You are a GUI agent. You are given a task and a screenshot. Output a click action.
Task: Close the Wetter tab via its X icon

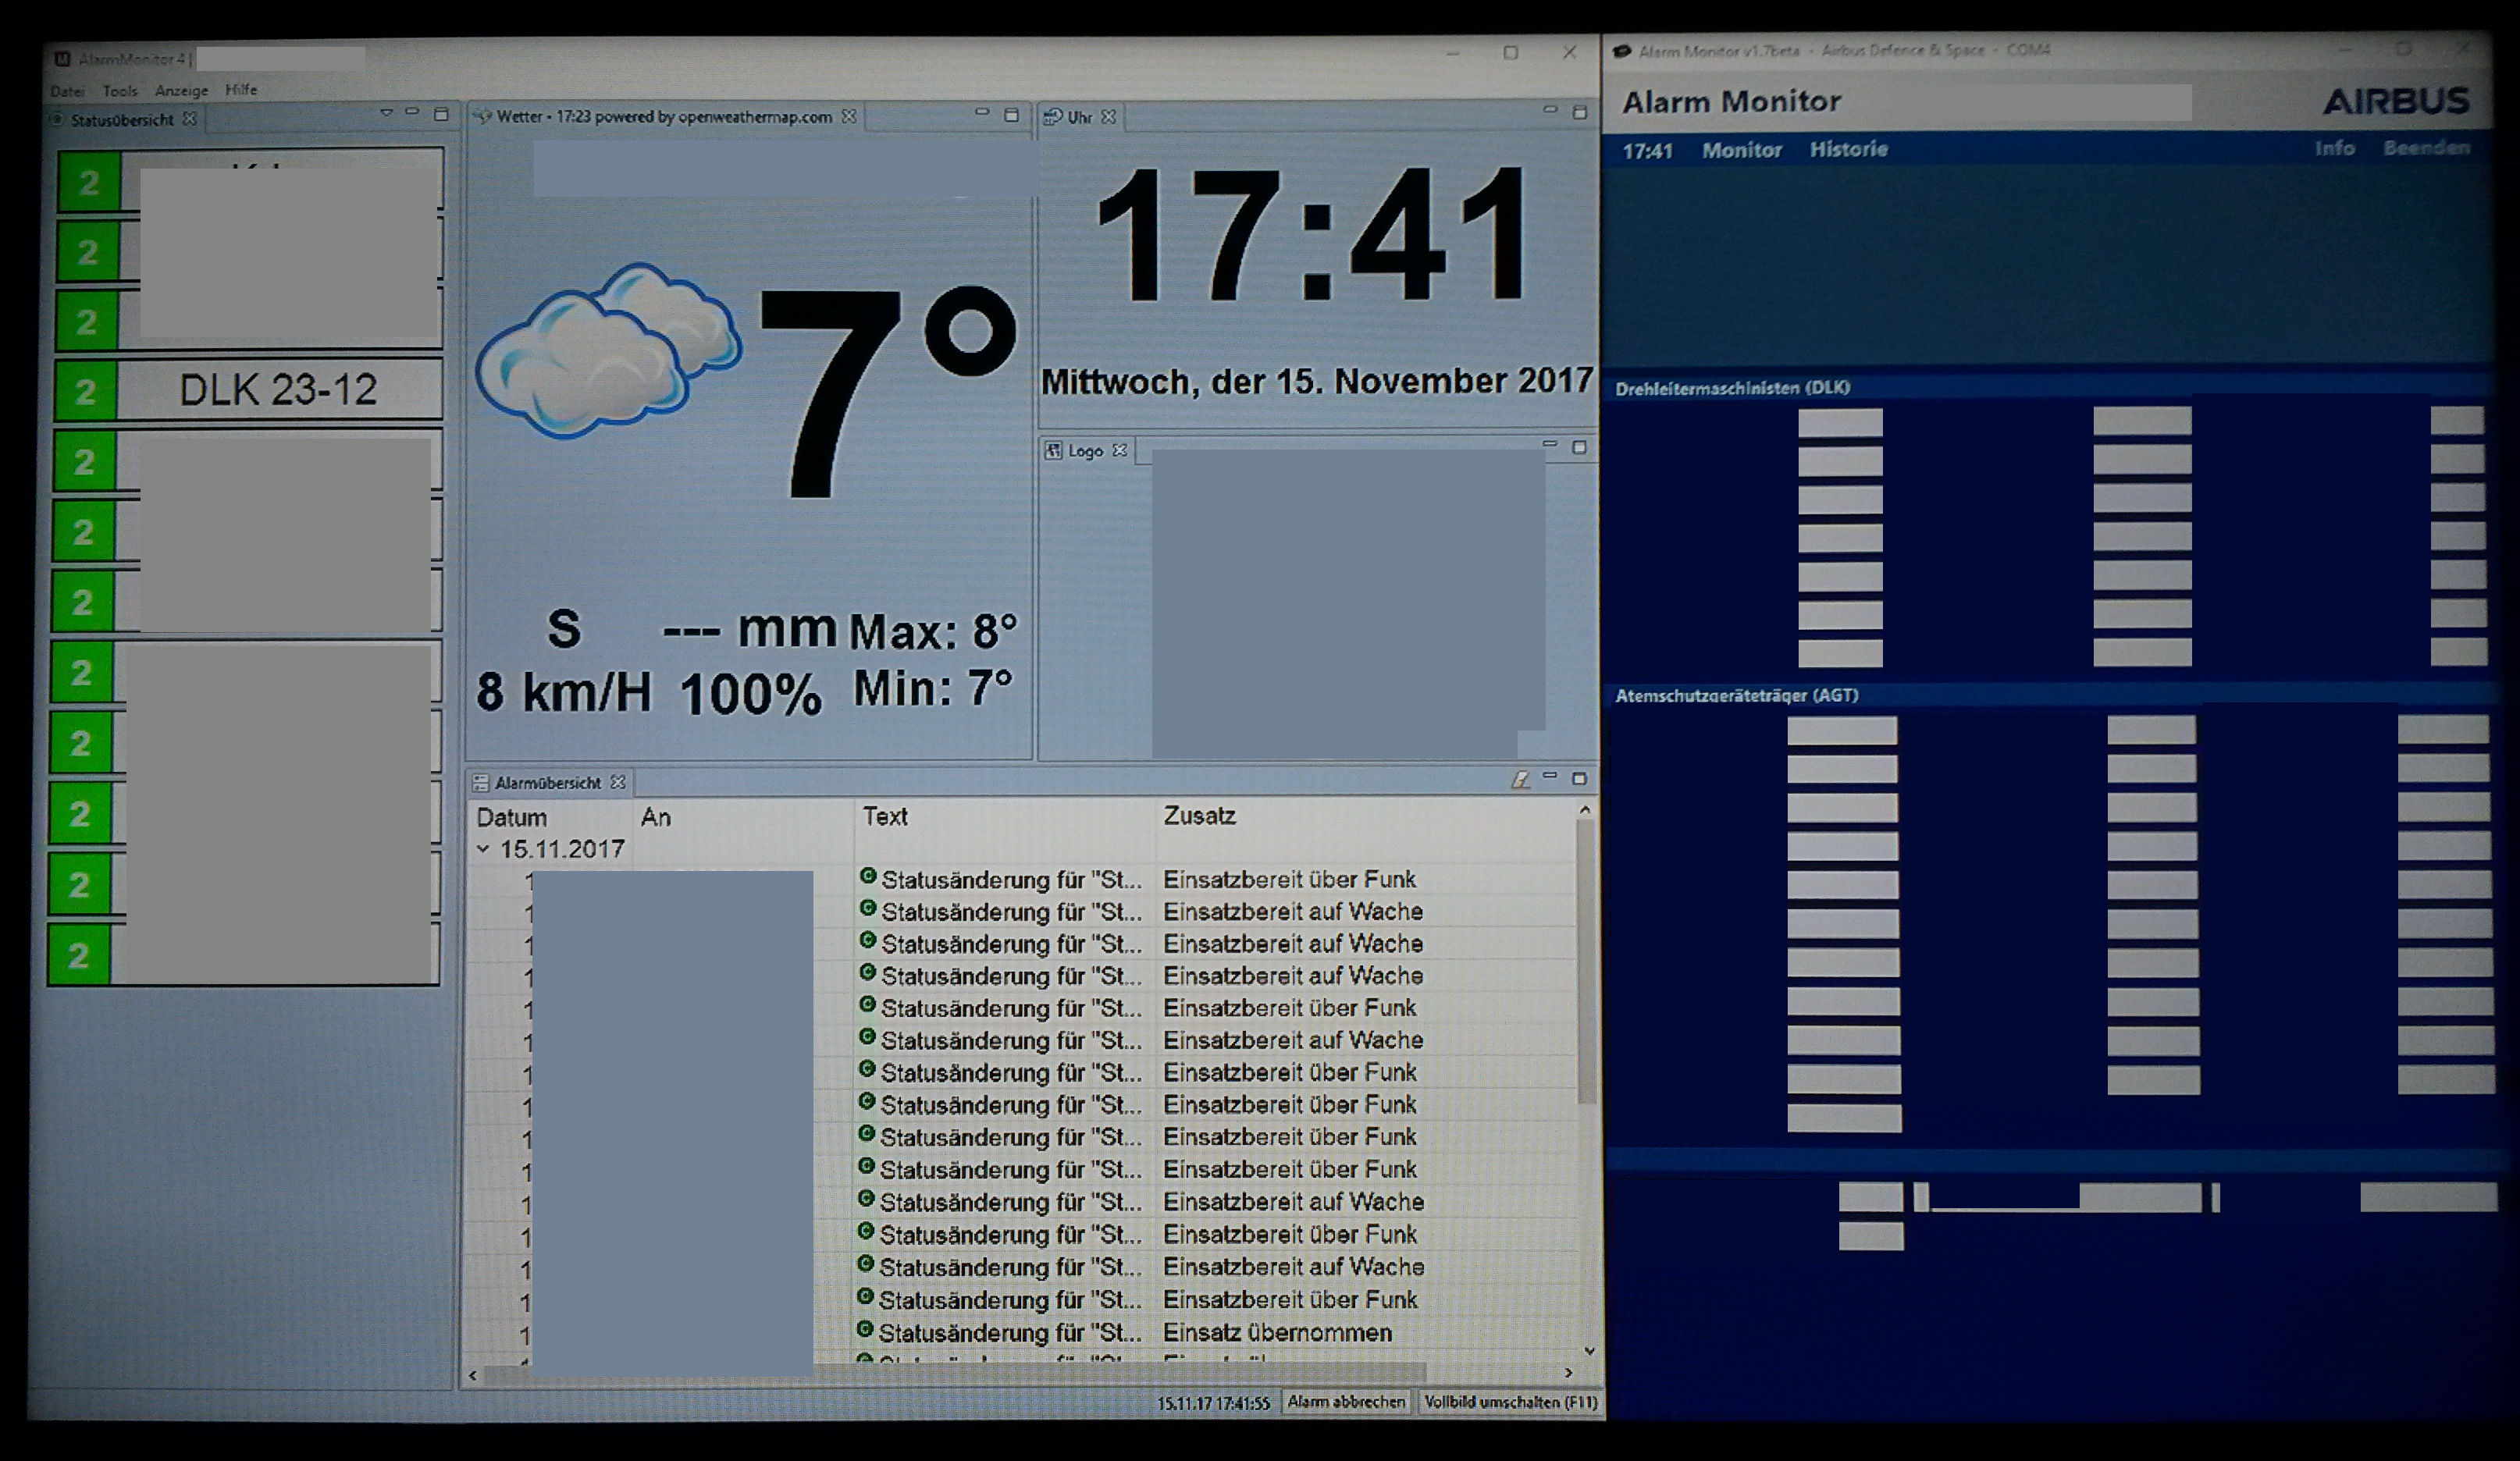849,117
